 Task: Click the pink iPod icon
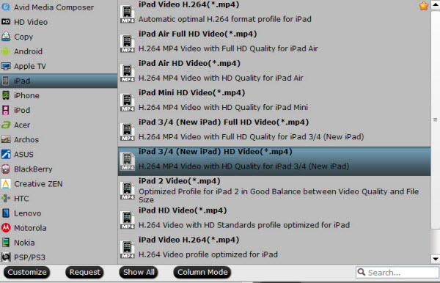click(x=6, y=110)
